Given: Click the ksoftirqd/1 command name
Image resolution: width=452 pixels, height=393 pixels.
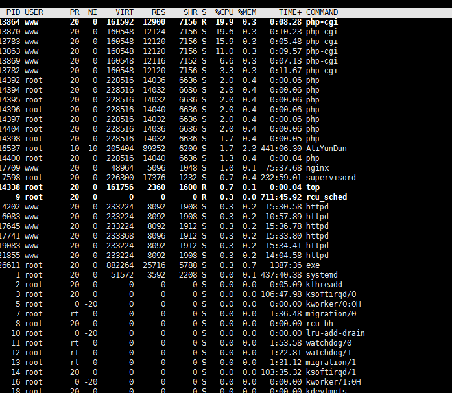Looking at the screenshot, I should tap(331, 372).
